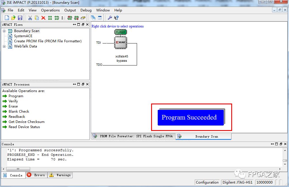Viewport: 289px width, 187px height.
Task: Run the Blank Check operation
Action: coord(19,112)
